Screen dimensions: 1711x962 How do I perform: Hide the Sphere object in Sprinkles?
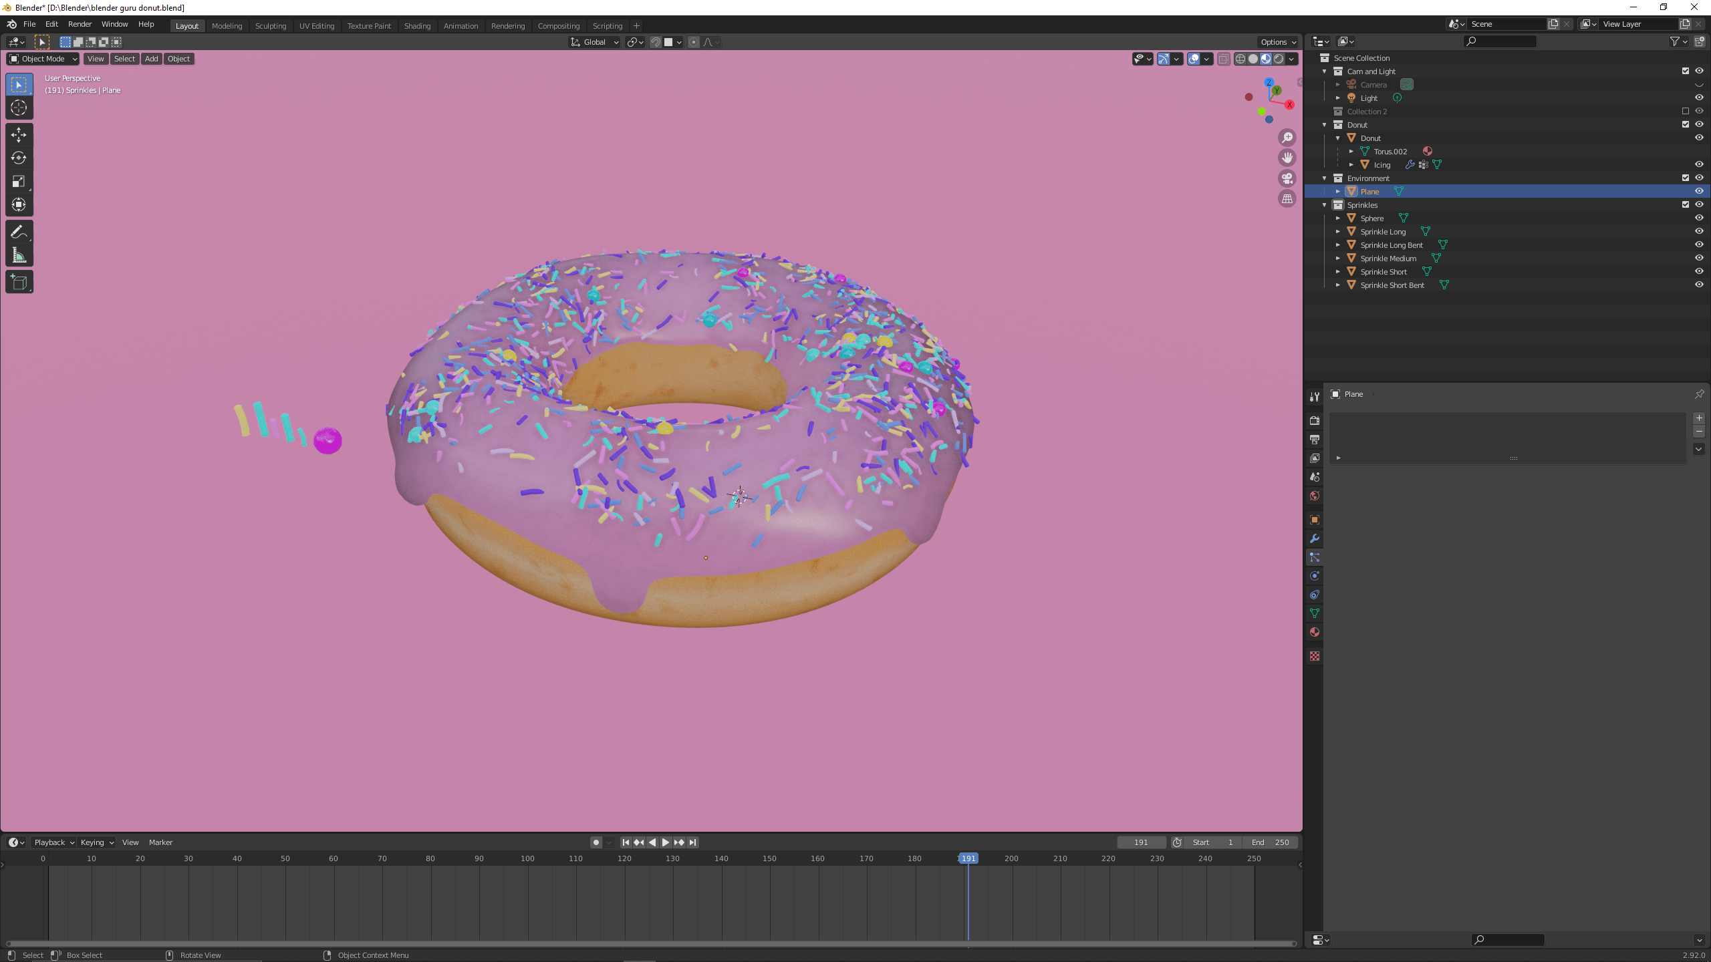coord(1699,218)
